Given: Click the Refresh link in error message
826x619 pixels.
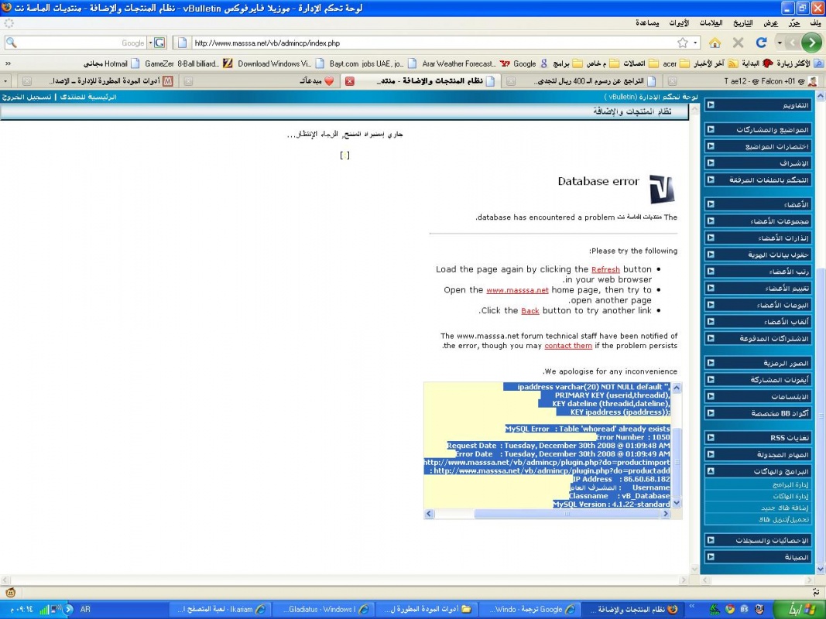Looking at the screenshot, I should [x=605, y=269].
